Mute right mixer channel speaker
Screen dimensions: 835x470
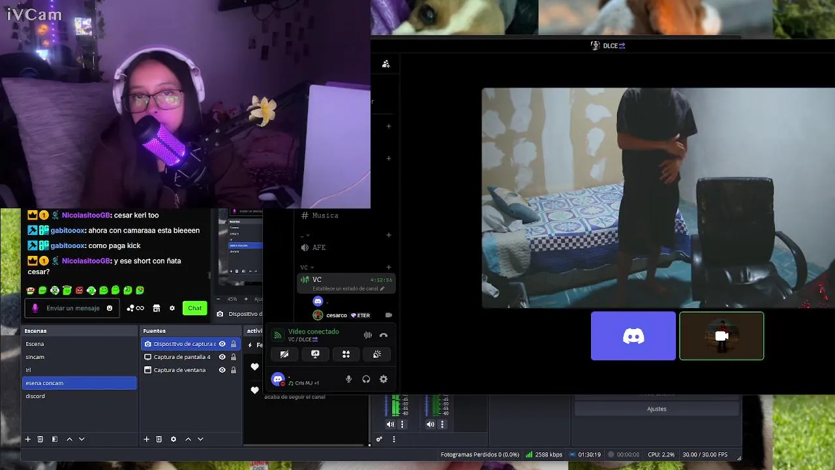[x=431, y=424]
